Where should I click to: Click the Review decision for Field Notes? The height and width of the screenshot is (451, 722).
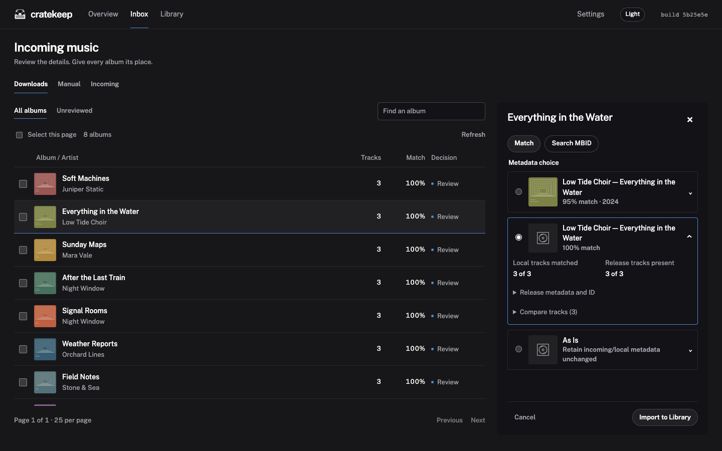pos(445,382)
